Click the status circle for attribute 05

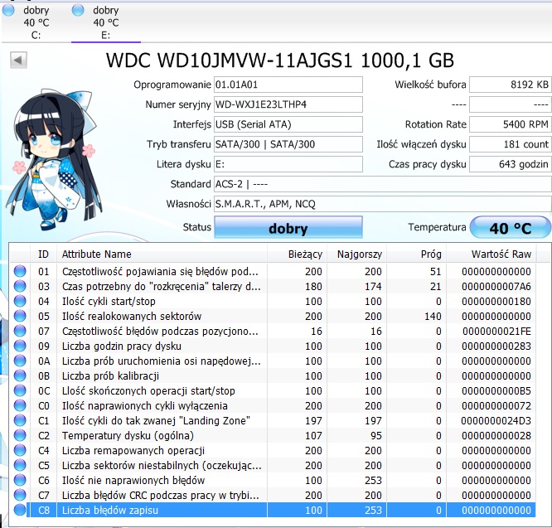[20, 316]
